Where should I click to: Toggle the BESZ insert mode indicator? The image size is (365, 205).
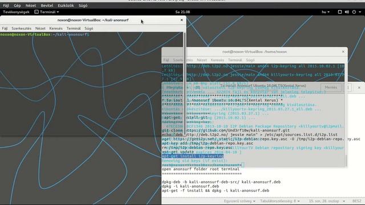[356, 201]
